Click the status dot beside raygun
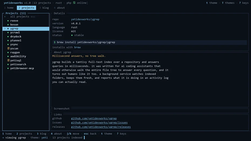 (8, 52)
